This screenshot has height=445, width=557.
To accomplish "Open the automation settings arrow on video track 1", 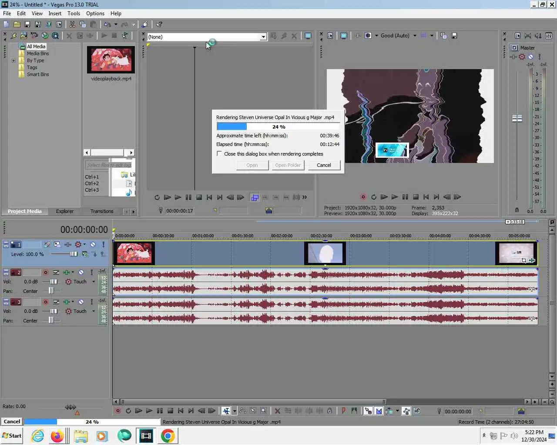I will [x=84, y=244].
